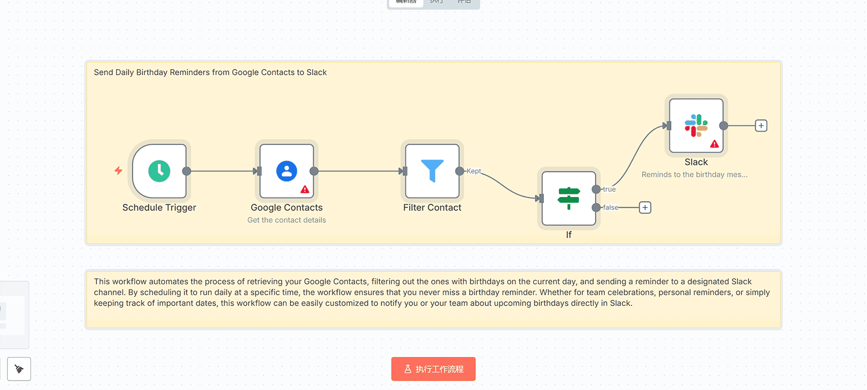
Task: Click the If node's true output connector
Action: (596, 189)
